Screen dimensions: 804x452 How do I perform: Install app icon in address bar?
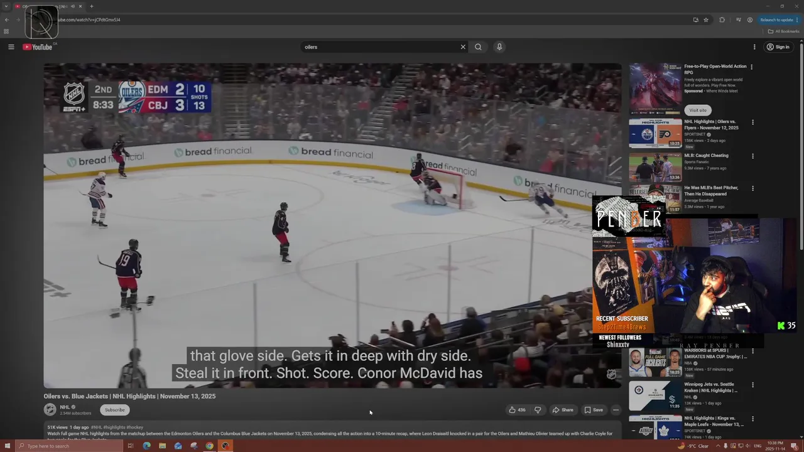695,19
